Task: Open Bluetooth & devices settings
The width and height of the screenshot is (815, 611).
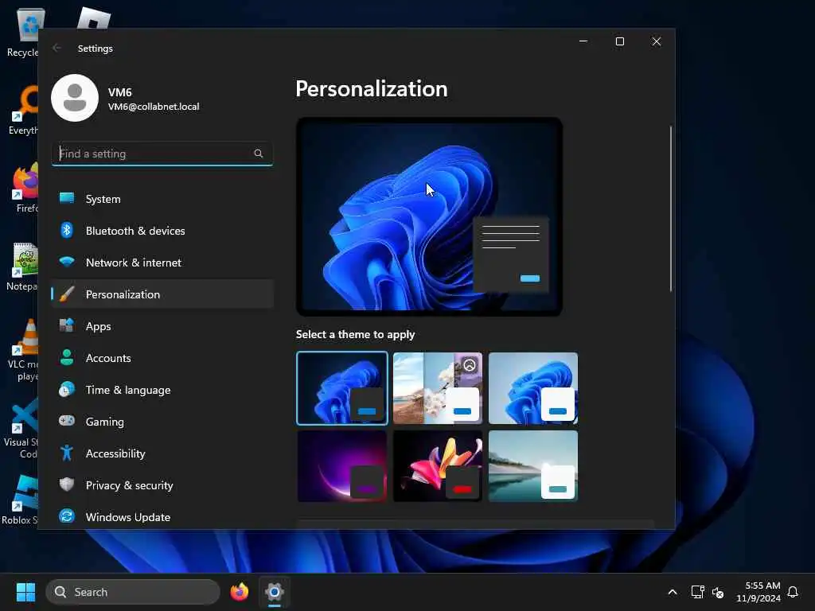Action: click(x=162, y=230)
